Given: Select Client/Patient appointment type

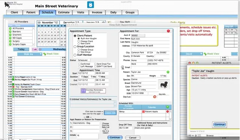Looking at the screenshot, I should coord(75,36).
